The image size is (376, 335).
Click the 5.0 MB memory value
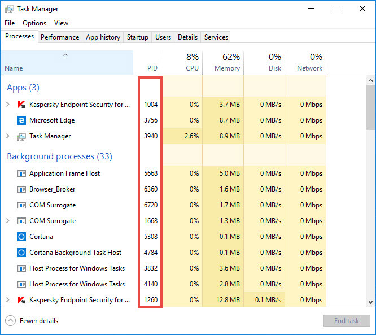pos(230,173)
